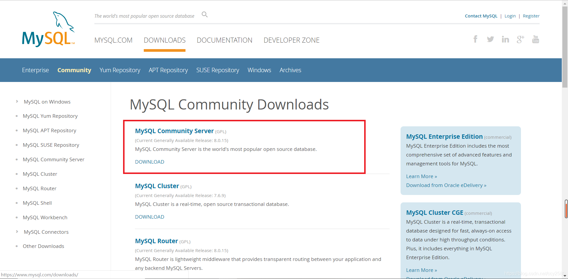
Task: Expand MySQL Connectors sidebar arrow
Action: 17,232
